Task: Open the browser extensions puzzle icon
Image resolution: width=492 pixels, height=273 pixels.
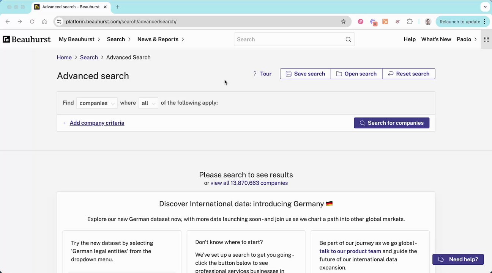Action: [x=410, y=22]
